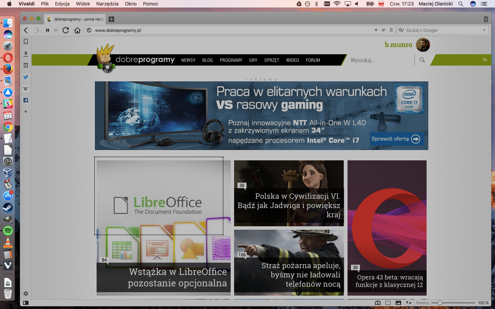Click the site search magnifier icon
This screenshot has height=309, width=495.
click(x=422, y=60)
